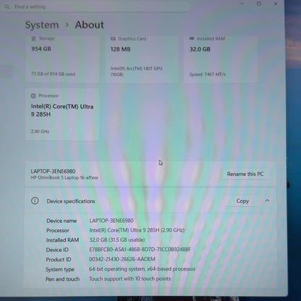The width and height of the screenshot is (301, 301).
Task: Click the Device specifications info icon
Action: (35, 200)
